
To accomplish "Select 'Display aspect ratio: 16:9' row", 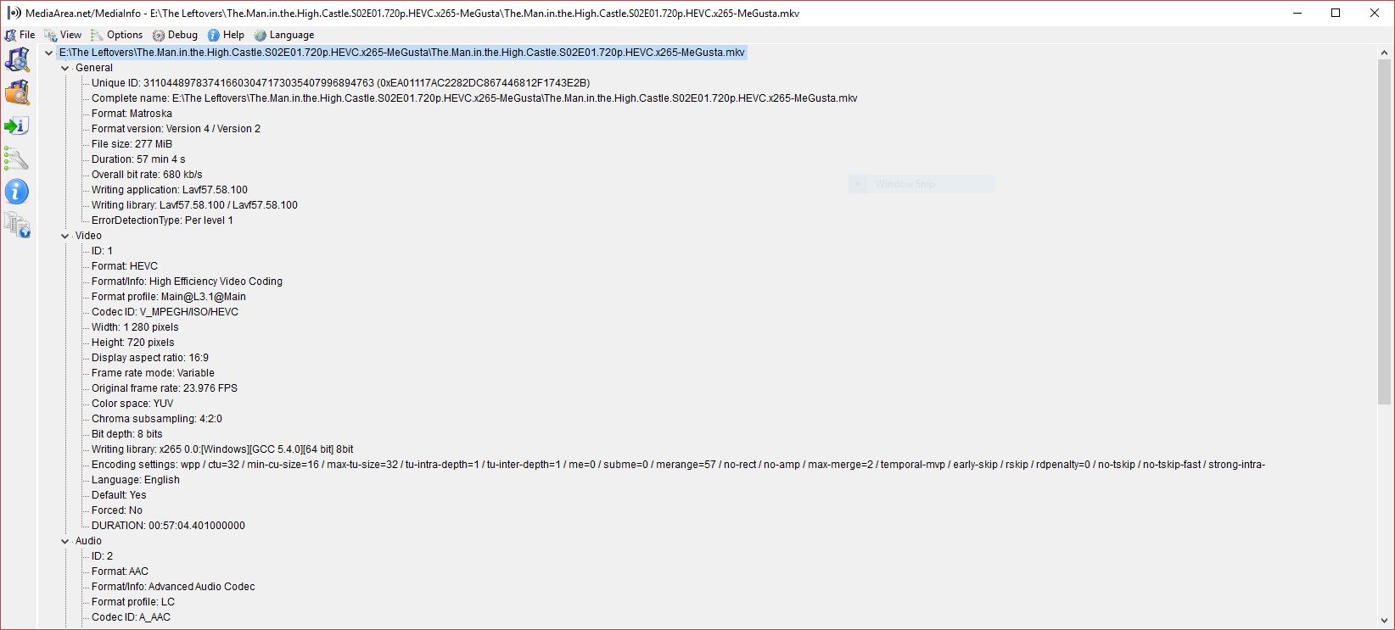I will tap(150, 358).
